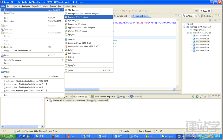Switch to Snippets tab
Image resolution: width=223 pixels, height=140 pixels.
point(123,97)
